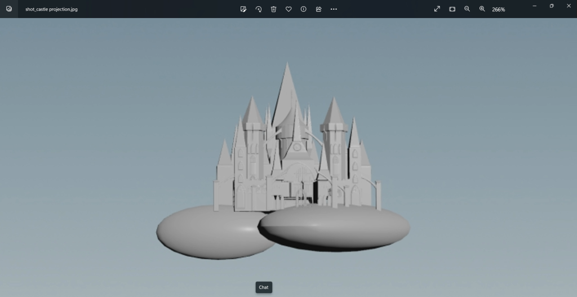The width and height of the screenshot is (577, 297).
Task: Click the Chat tooltip button
Action: coord(264,287)
